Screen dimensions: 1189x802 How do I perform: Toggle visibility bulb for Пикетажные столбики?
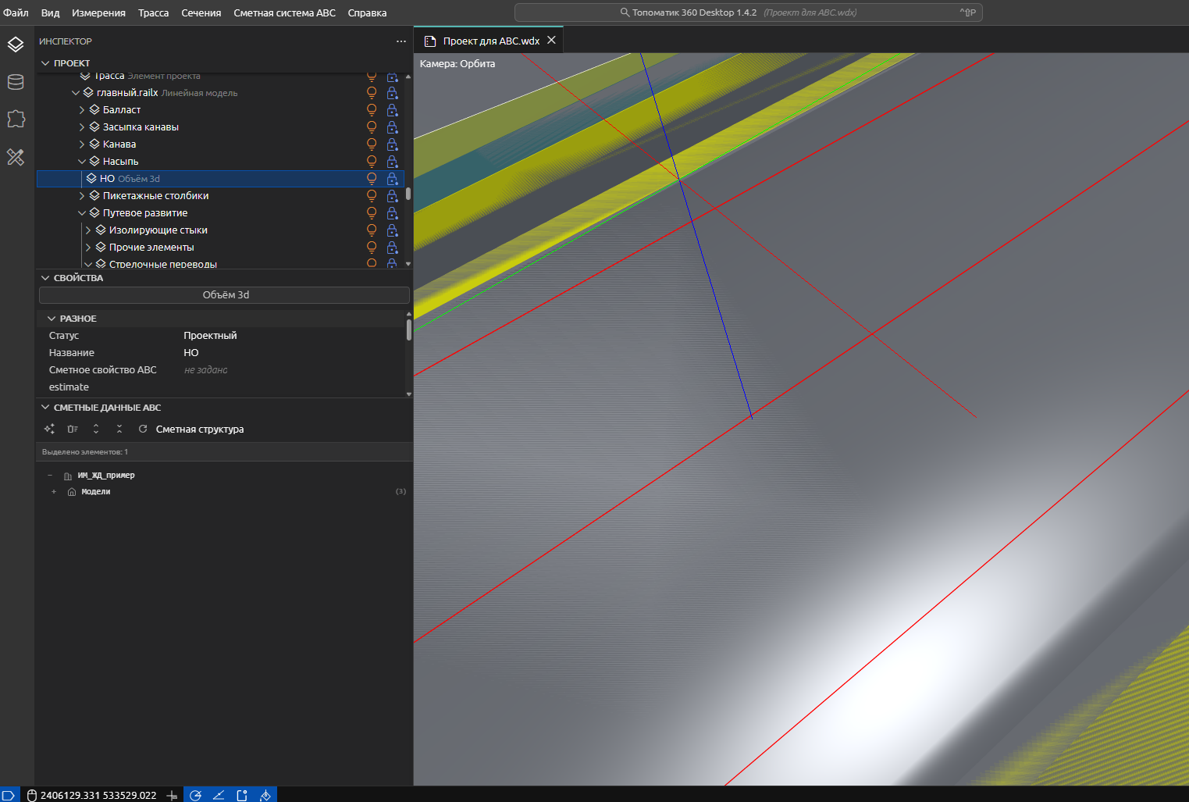pos(372,196)
